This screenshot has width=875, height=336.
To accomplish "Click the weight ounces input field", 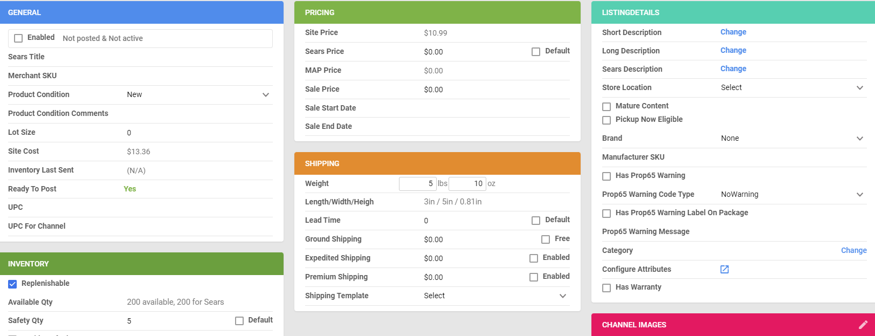I will pos(467,184).
